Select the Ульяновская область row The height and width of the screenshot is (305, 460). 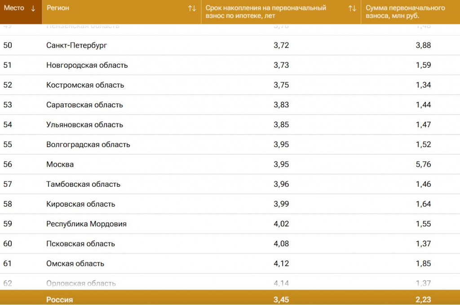coord(84,124)
